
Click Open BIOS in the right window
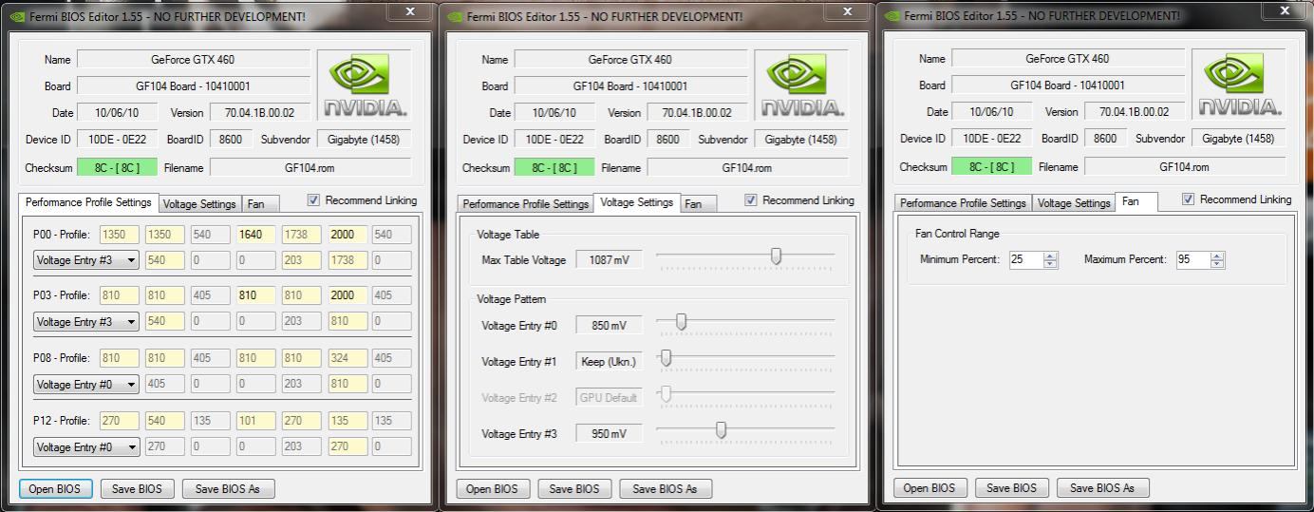pyautogui.click(x=929, y=487)
